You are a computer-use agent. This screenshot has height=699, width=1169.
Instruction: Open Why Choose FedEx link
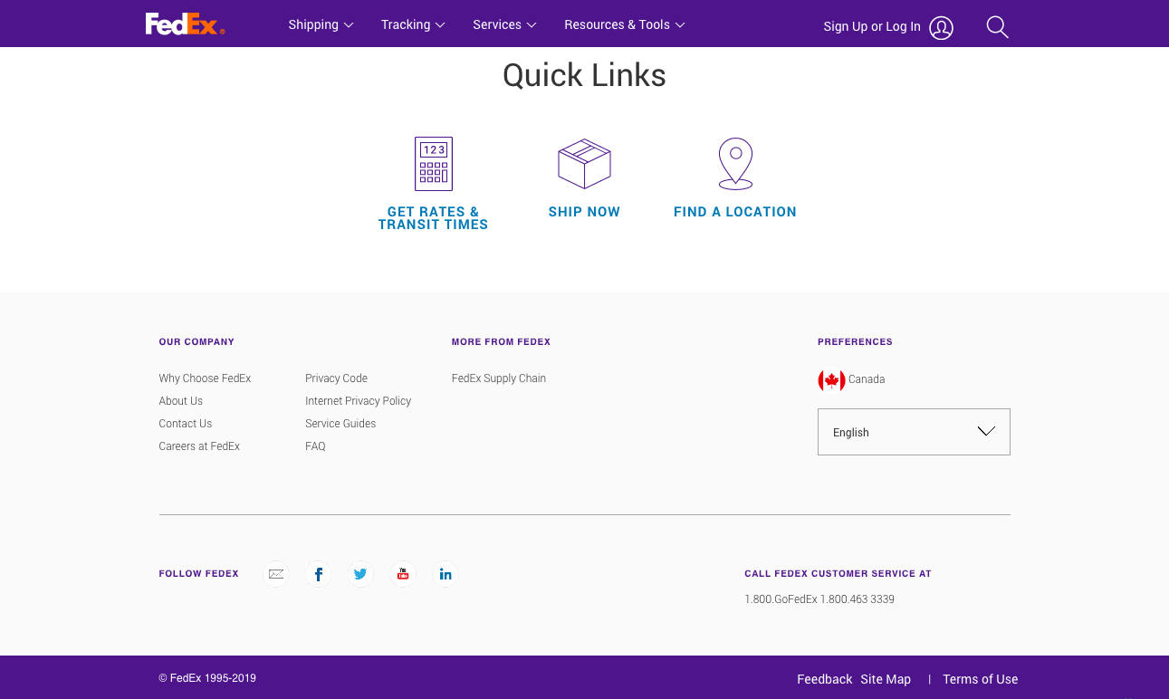pyautogui.click(x=205, y=378)
